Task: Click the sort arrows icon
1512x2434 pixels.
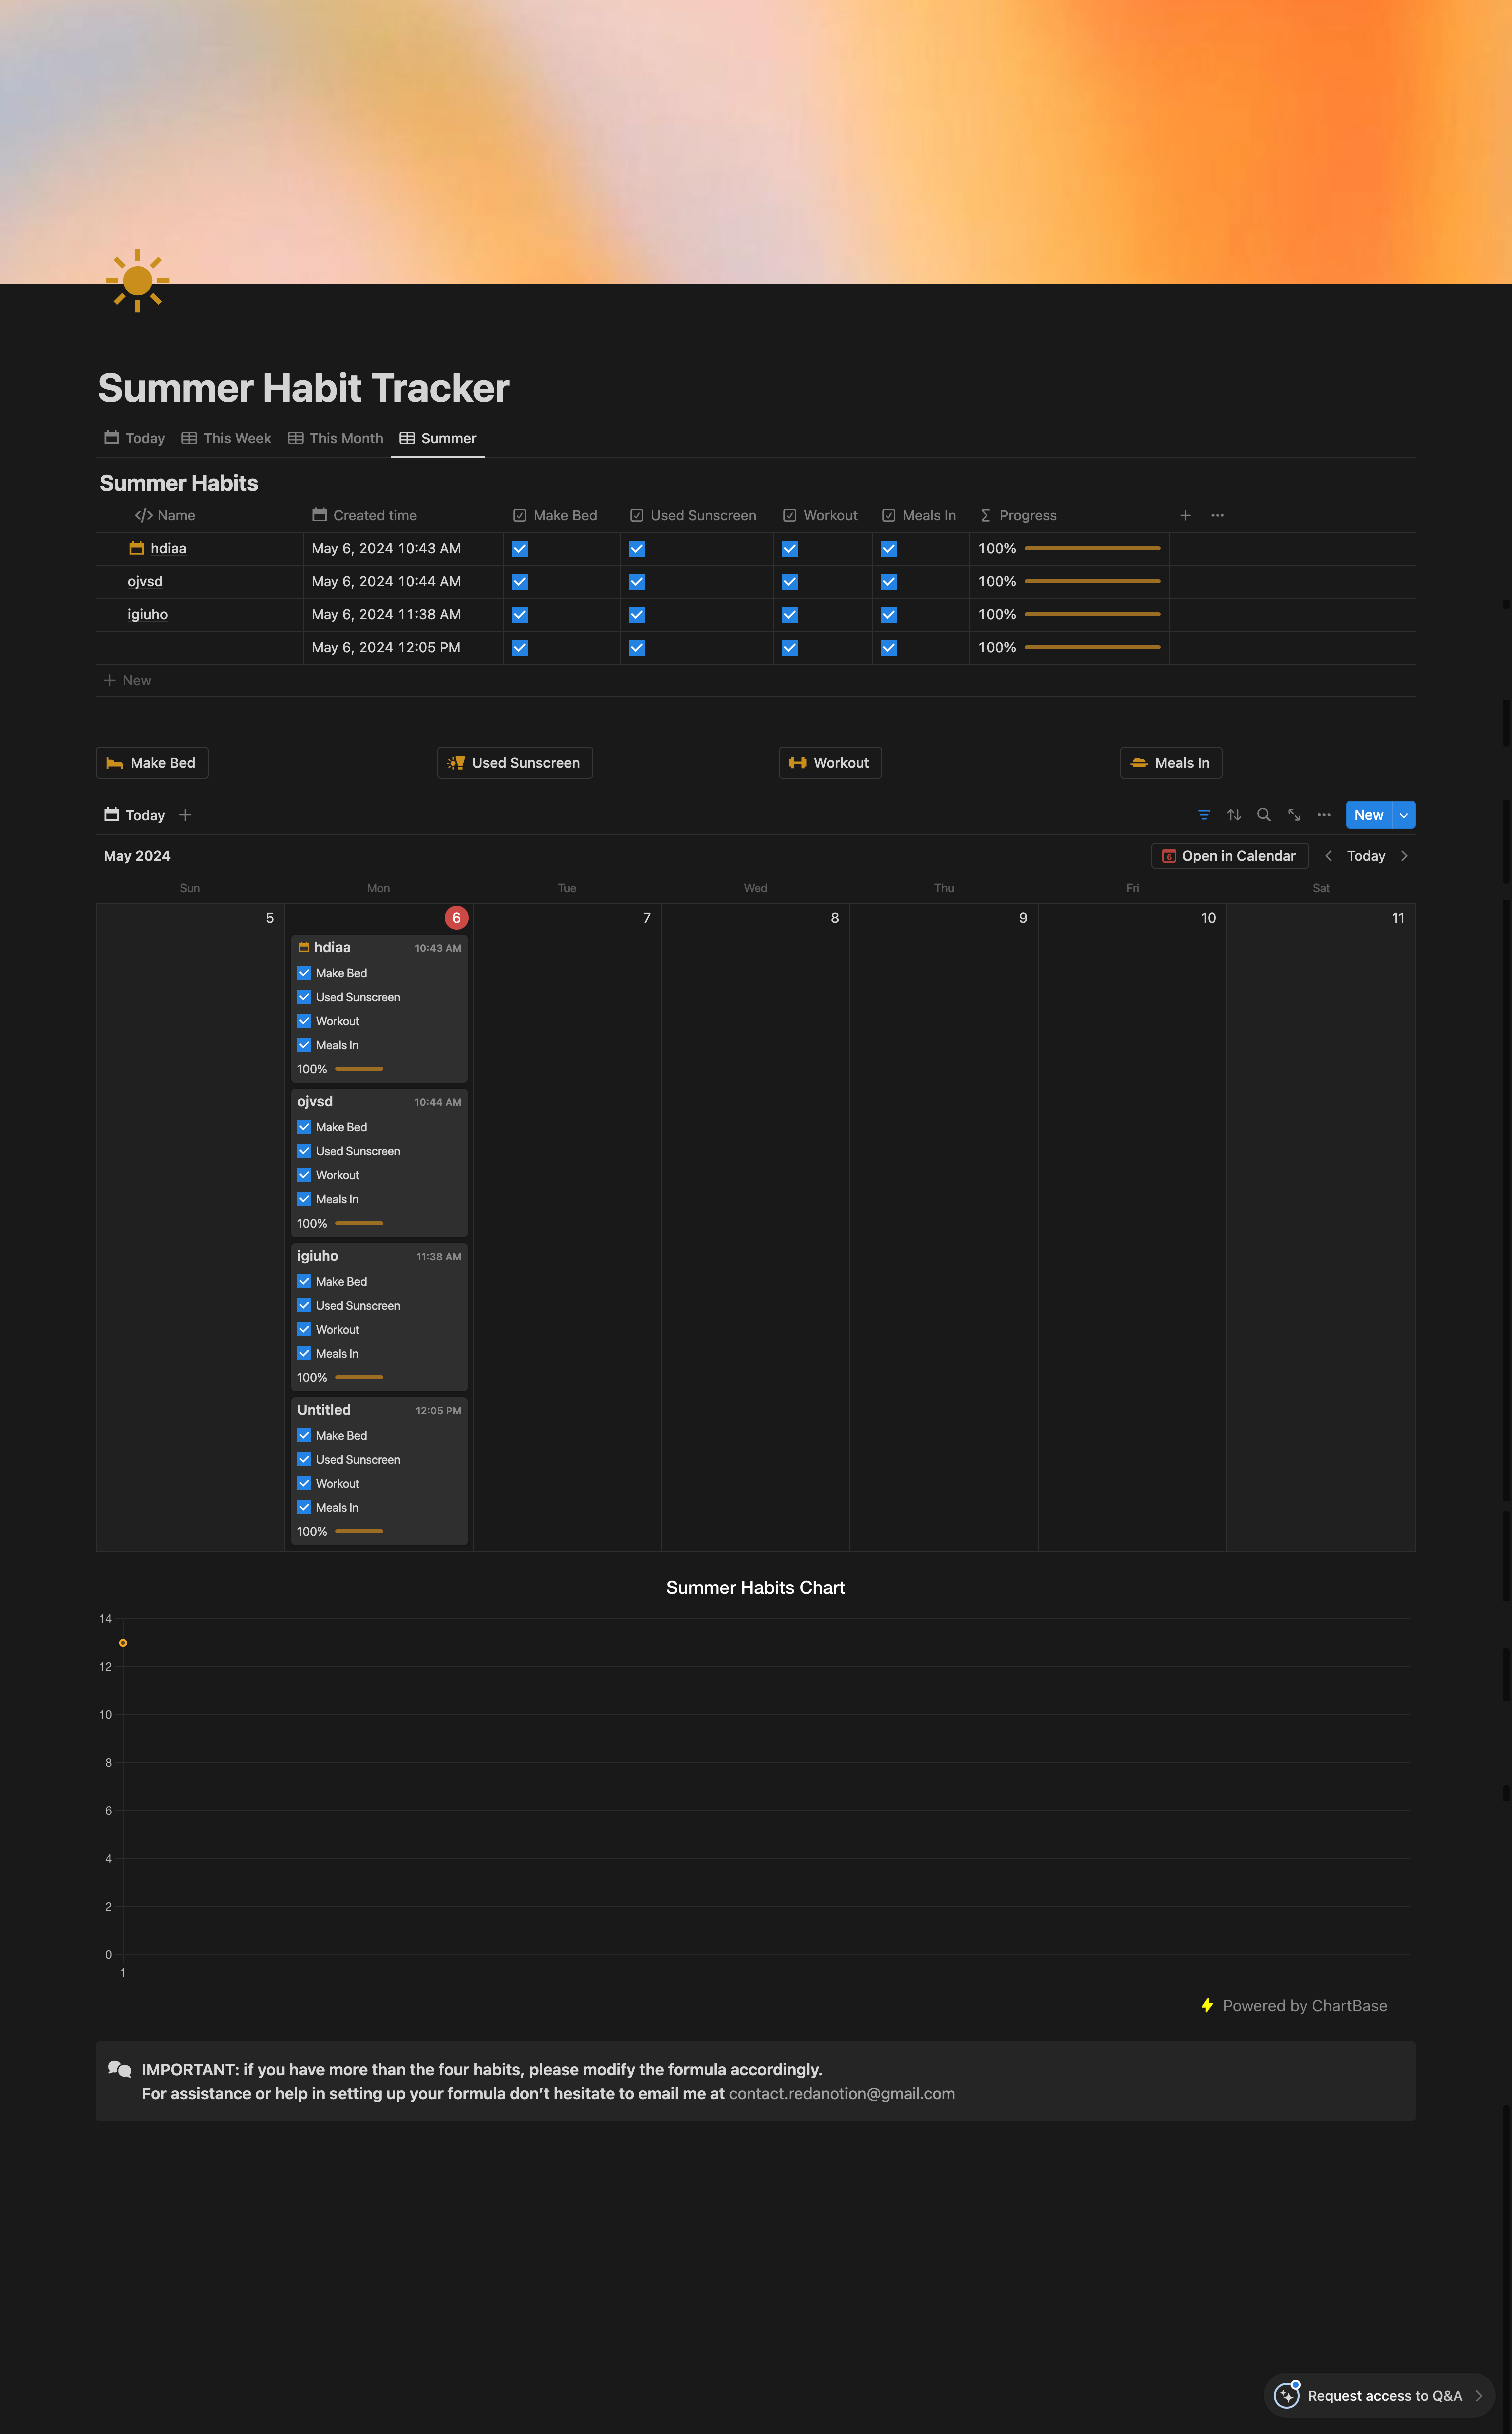Action: click(1234, 815)
